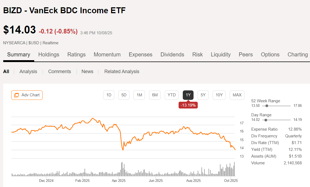Select the 1M chart range
This screenshot has height=187, width=310.
click(139, 95)
